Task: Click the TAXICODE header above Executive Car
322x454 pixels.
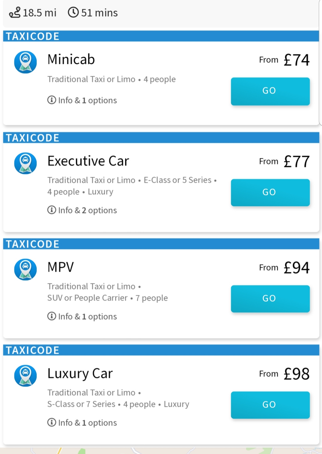Action: [x=33, y=138]
